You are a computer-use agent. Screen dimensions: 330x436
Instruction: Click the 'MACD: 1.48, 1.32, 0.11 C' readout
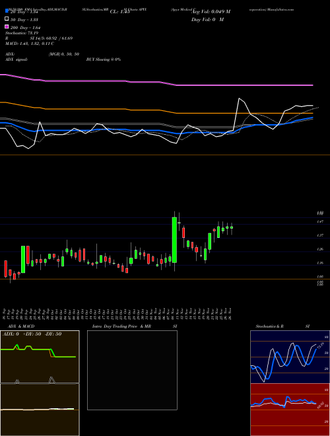point(30,44)
